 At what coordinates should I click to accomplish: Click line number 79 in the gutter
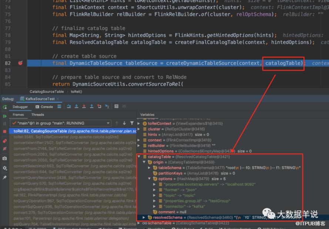8,42
